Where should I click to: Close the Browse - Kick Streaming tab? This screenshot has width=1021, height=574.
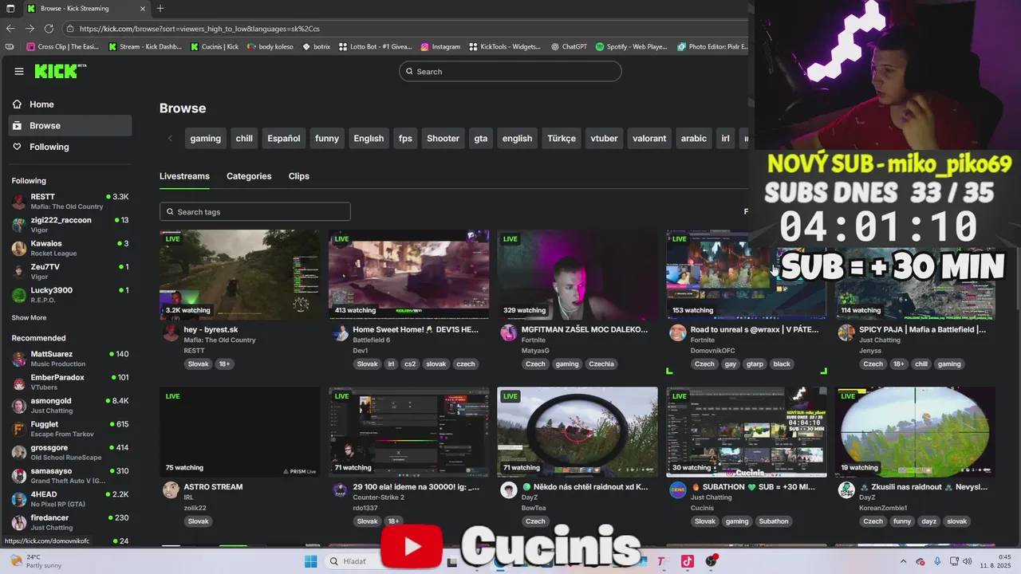click(143, 8)
